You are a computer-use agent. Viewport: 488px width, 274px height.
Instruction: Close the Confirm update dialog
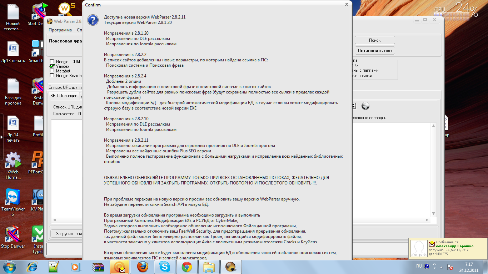(x=347, y=5)
